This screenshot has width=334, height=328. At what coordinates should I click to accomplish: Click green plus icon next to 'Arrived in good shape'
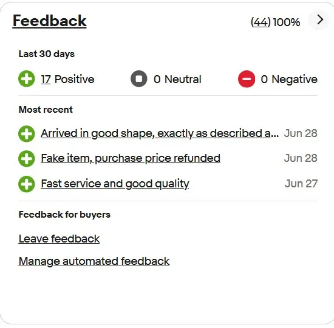click(x=27, y=134)
